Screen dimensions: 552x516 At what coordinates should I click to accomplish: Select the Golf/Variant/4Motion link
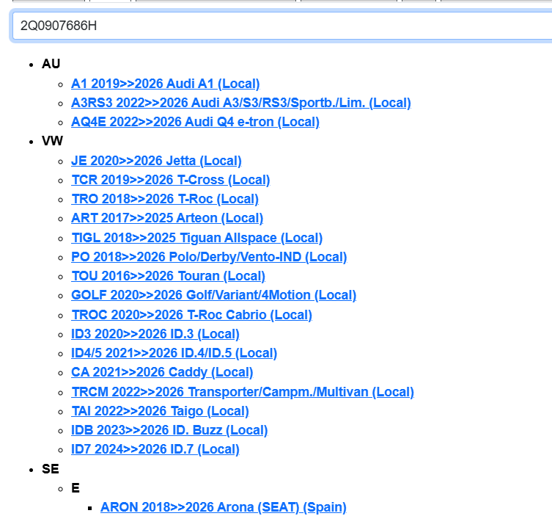213,295
